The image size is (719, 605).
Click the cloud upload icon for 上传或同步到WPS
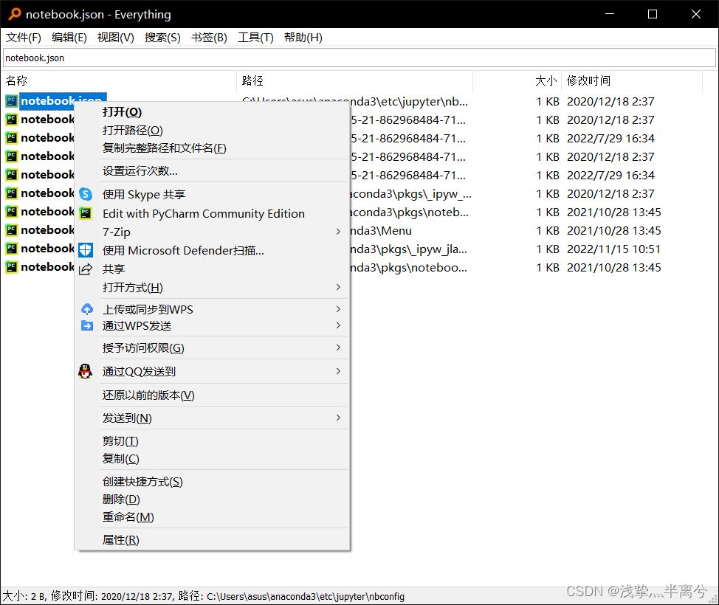[x=86, y=309]
